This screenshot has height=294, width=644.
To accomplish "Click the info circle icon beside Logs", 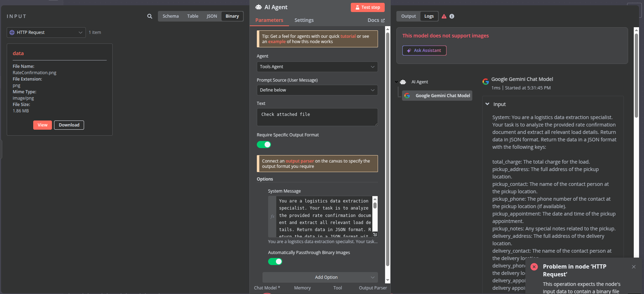I will click(452, 16).
